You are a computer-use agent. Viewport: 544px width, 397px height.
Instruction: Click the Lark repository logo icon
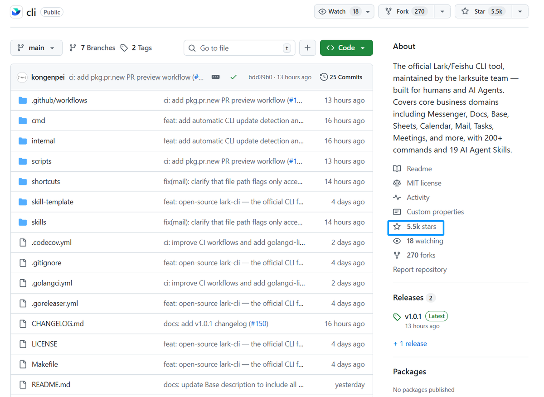[16, 12]
